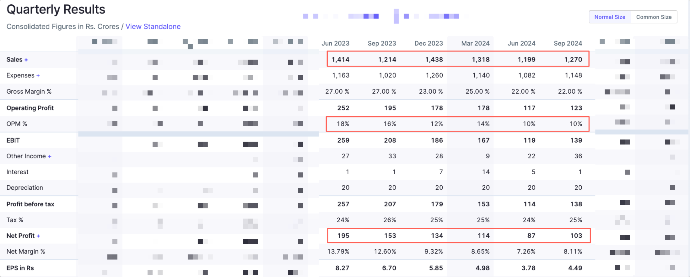Click OPM value 18% for Jun 2023
Image resolution: width=690 pixels, height=277 pixels.
pyautogui.click(x=343, y=124)
